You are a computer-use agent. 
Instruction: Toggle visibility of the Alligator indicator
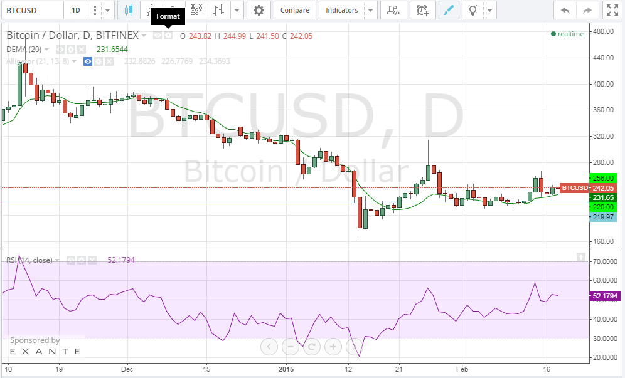click(87, 61)
